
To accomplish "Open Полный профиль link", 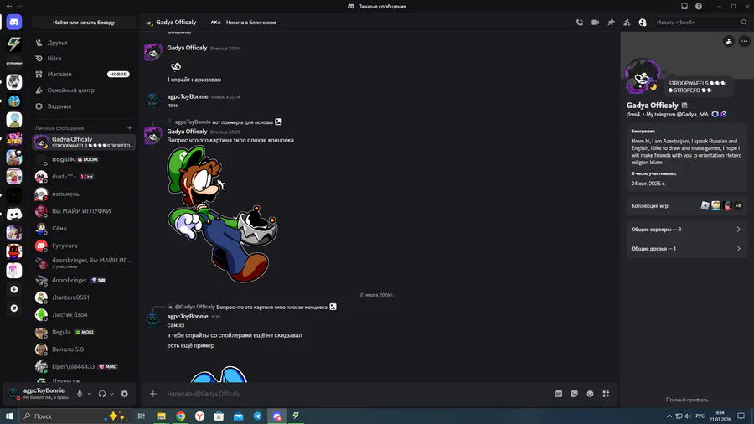I will coord(687,400).
